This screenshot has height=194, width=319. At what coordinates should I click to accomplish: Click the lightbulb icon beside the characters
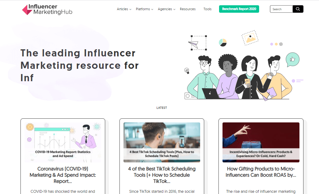(x=187, y=71)
